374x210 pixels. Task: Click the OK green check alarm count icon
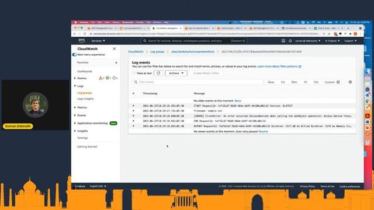point(108,78)
